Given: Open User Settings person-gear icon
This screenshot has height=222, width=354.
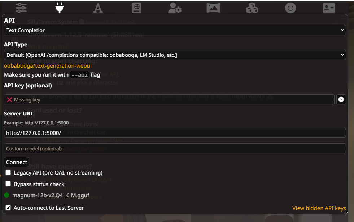Looking at the screenshot, I should tap(175, 8).
